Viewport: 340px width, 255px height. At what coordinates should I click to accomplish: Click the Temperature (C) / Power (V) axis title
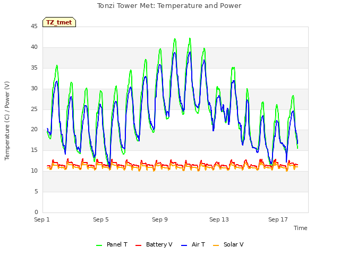point(7,121)
